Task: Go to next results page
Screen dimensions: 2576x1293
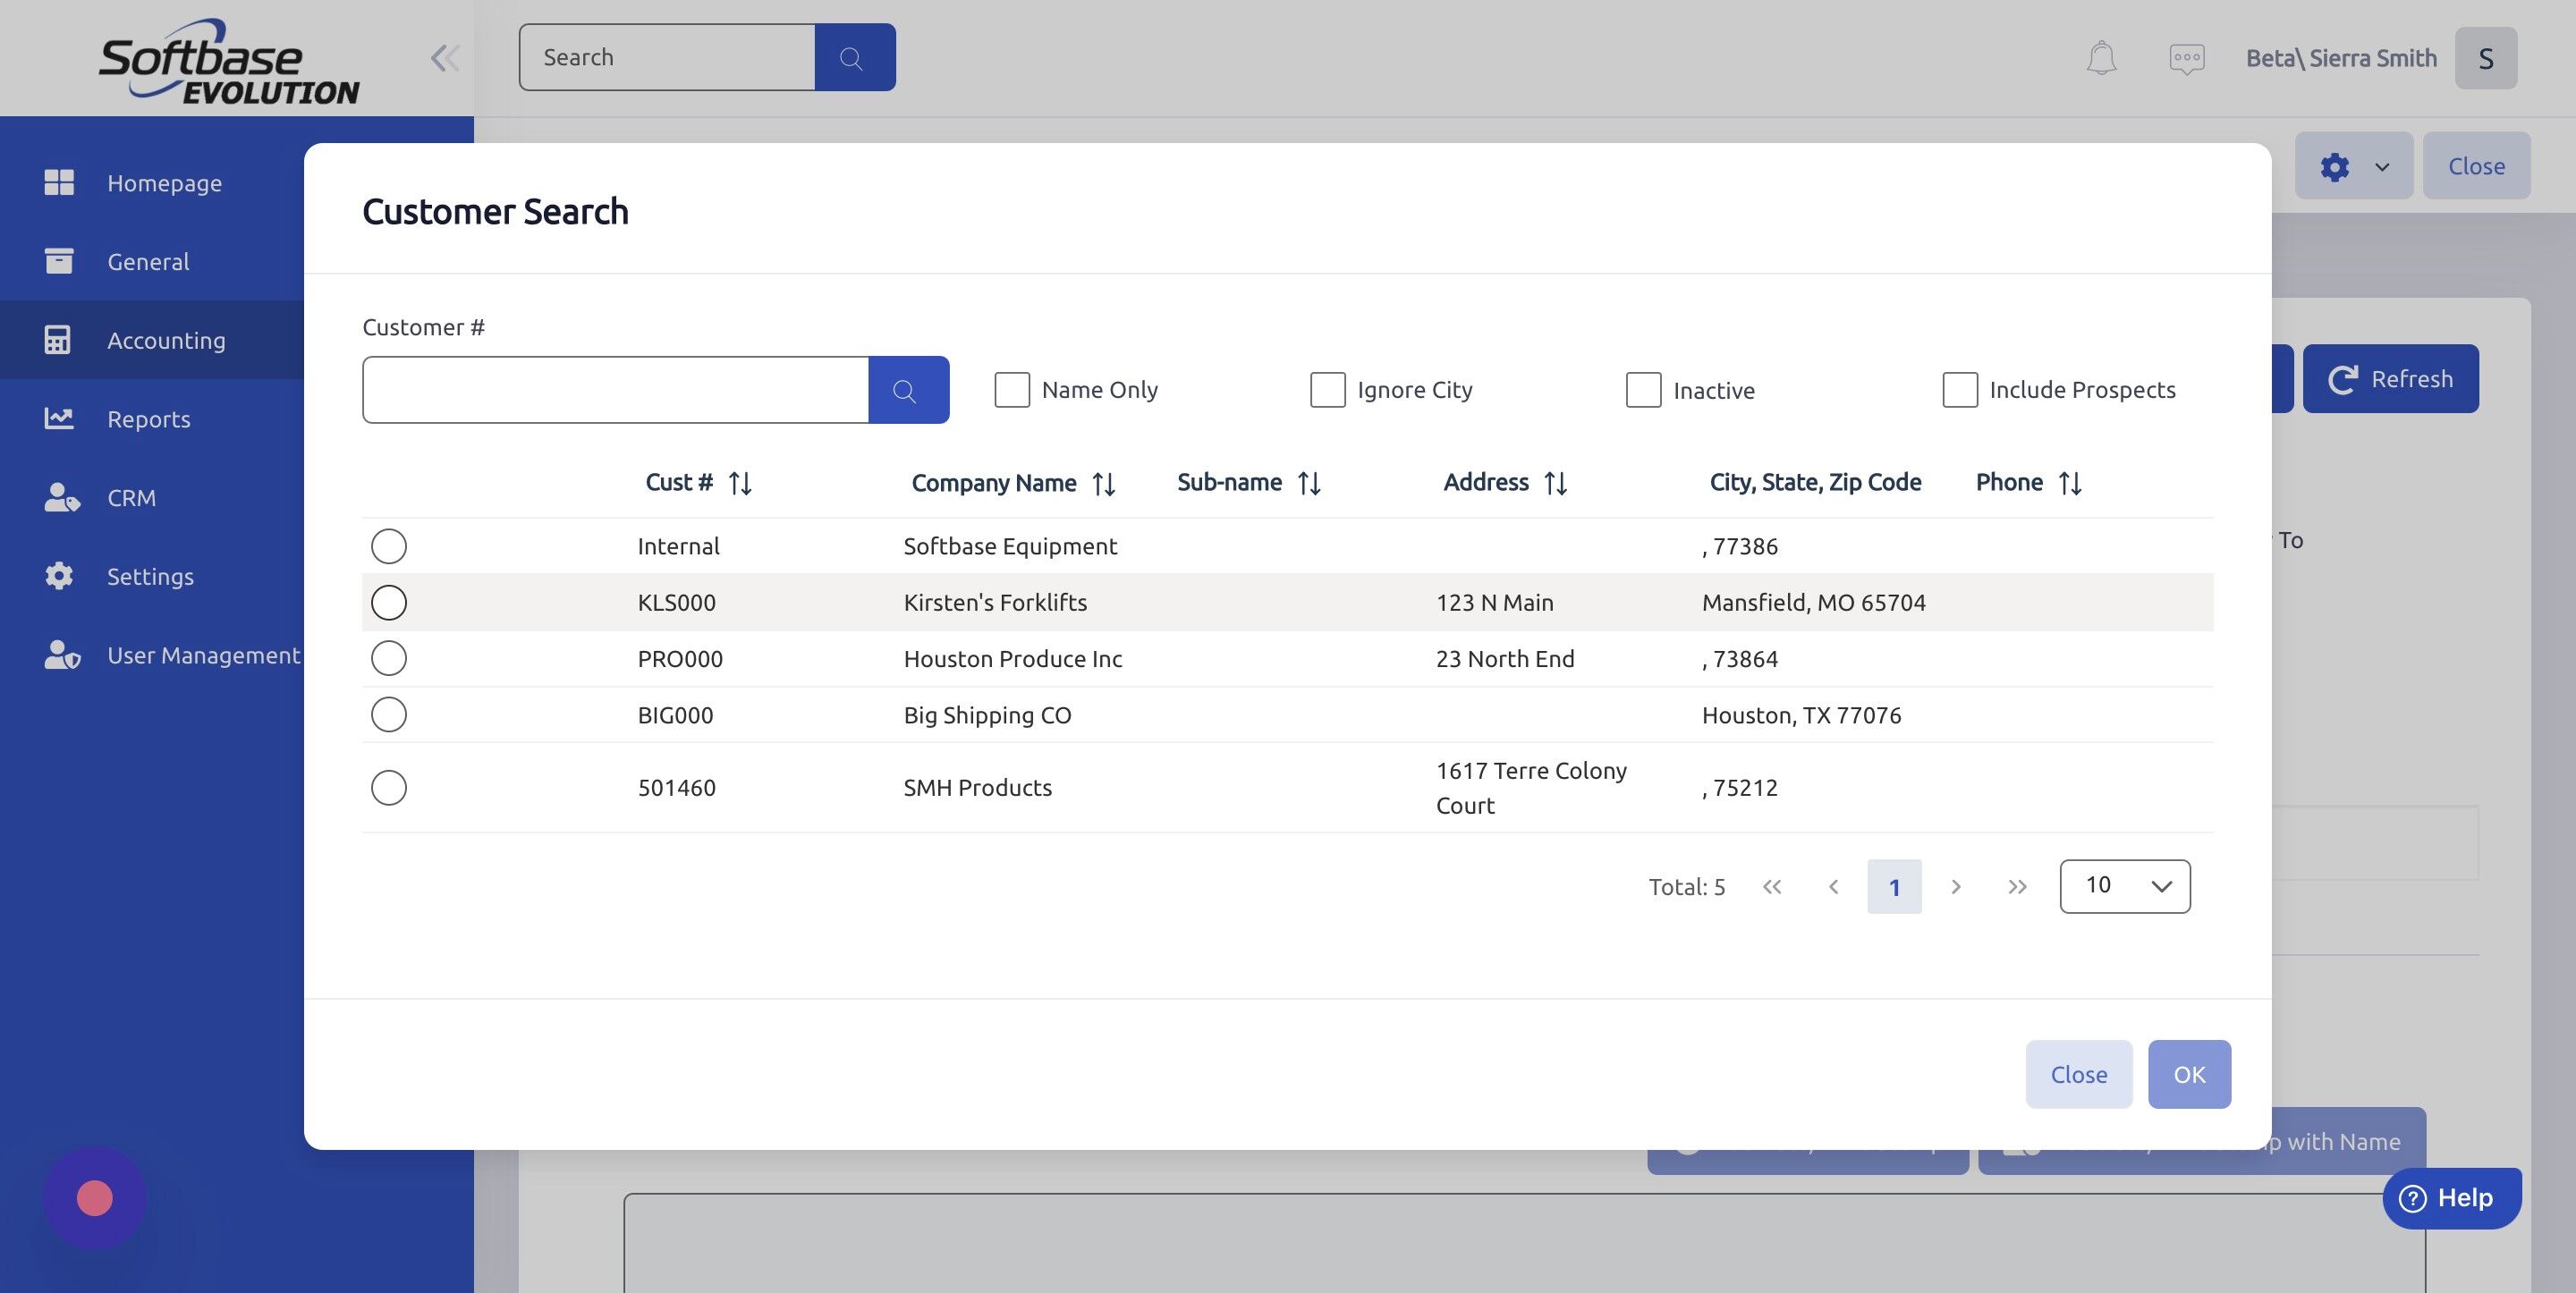Action: [x=1956, y=887]
